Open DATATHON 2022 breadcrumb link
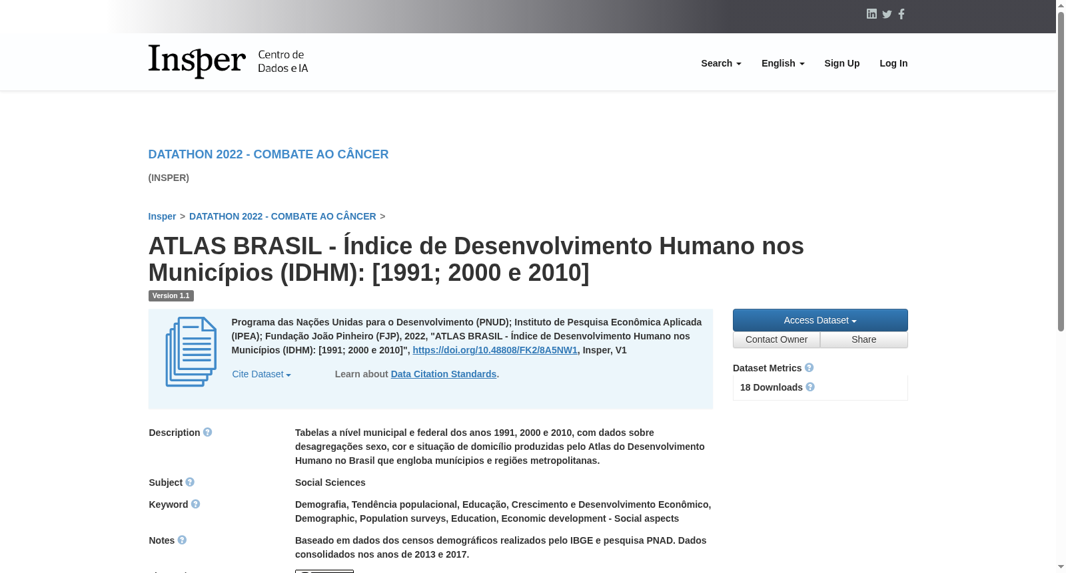Viewport: 1066px width, 573px height. pyautogui.click(x=282, y=216)
